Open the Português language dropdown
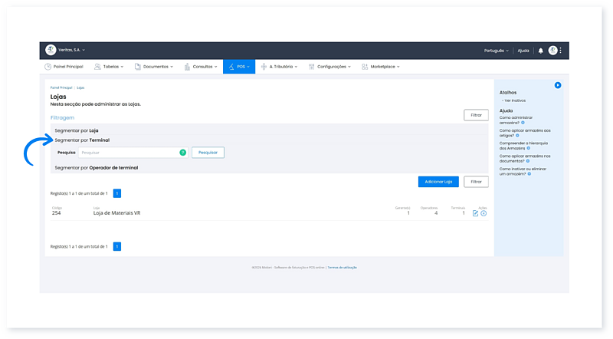 tap(497, 51)
